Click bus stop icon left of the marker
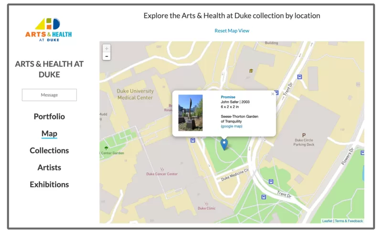This screenshot has height=233, width=382. 193,141
